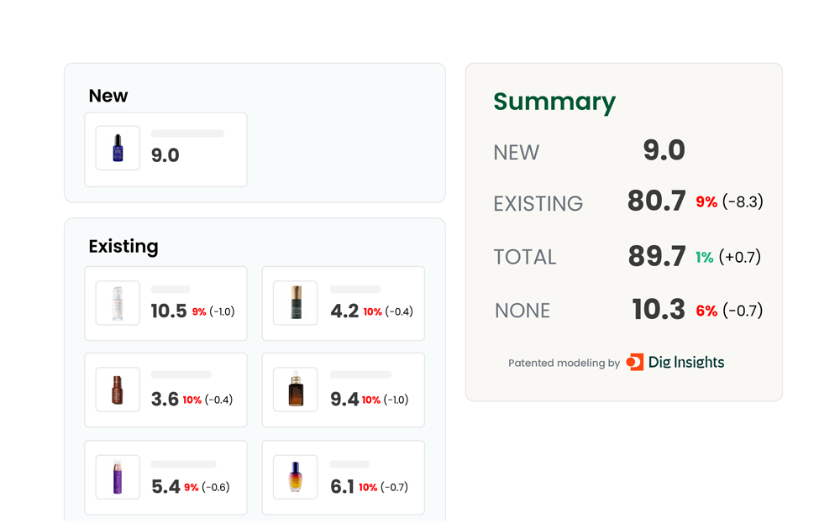Click the 10.5 score in the Existing list
This screenshot has height=523, width=840.
coord(169,311)
